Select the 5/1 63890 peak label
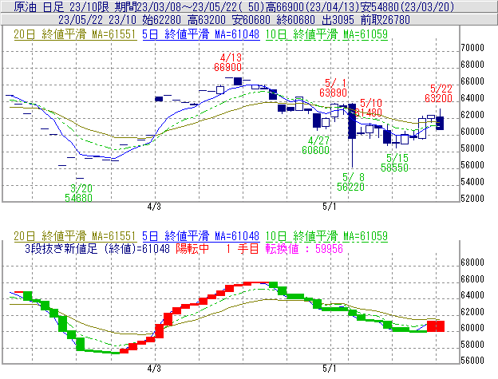This screenshot has height=379, width=498. pyautogui.click(x=333, y=88)
